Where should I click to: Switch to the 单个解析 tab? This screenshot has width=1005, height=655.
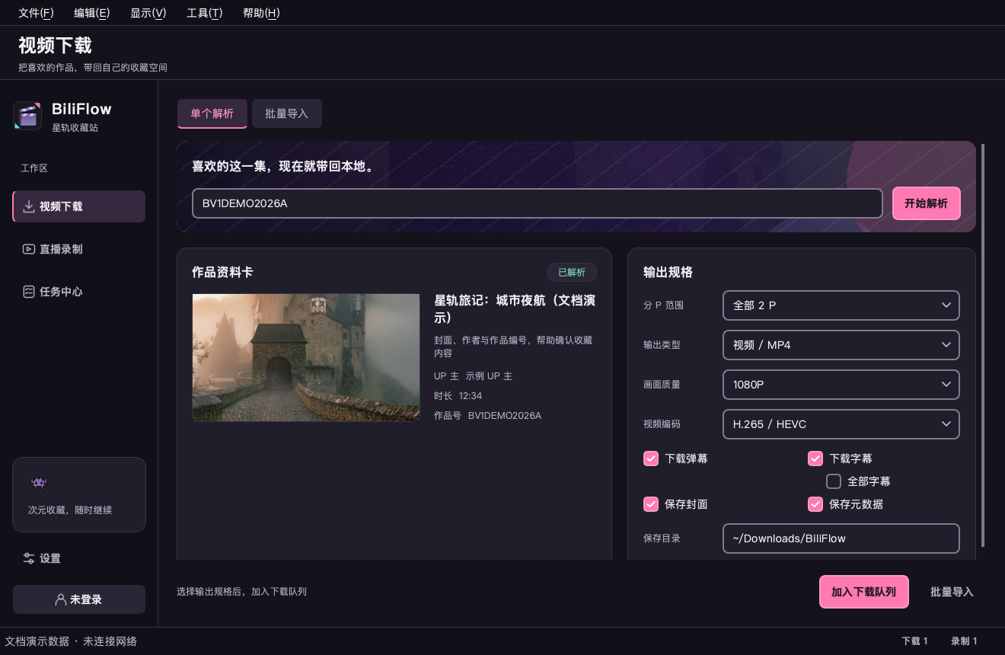coord(212,113)
